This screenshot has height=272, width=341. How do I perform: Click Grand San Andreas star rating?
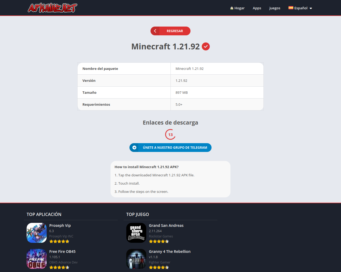coord(159,241)
